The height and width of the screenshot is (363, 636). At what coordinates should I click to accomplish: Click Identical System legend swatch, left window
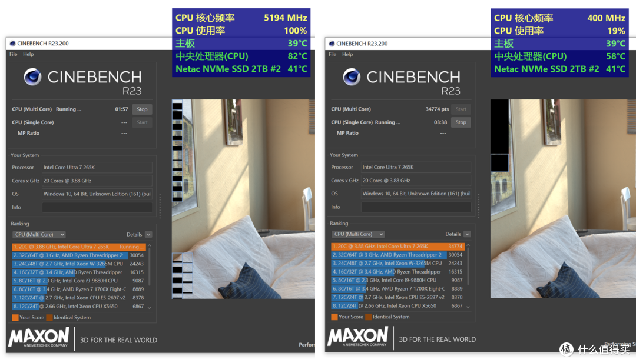click(49, 318)
